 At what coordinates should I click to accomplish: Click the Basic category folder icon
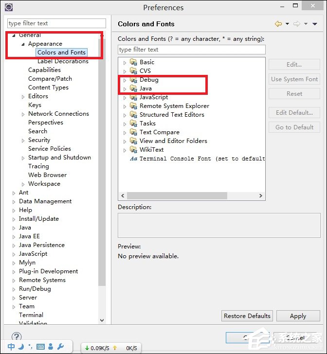133,62
